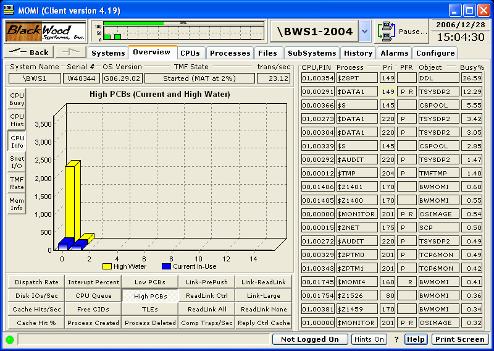
Task: Click the Pause network computers icon
Action: point(387,31)
